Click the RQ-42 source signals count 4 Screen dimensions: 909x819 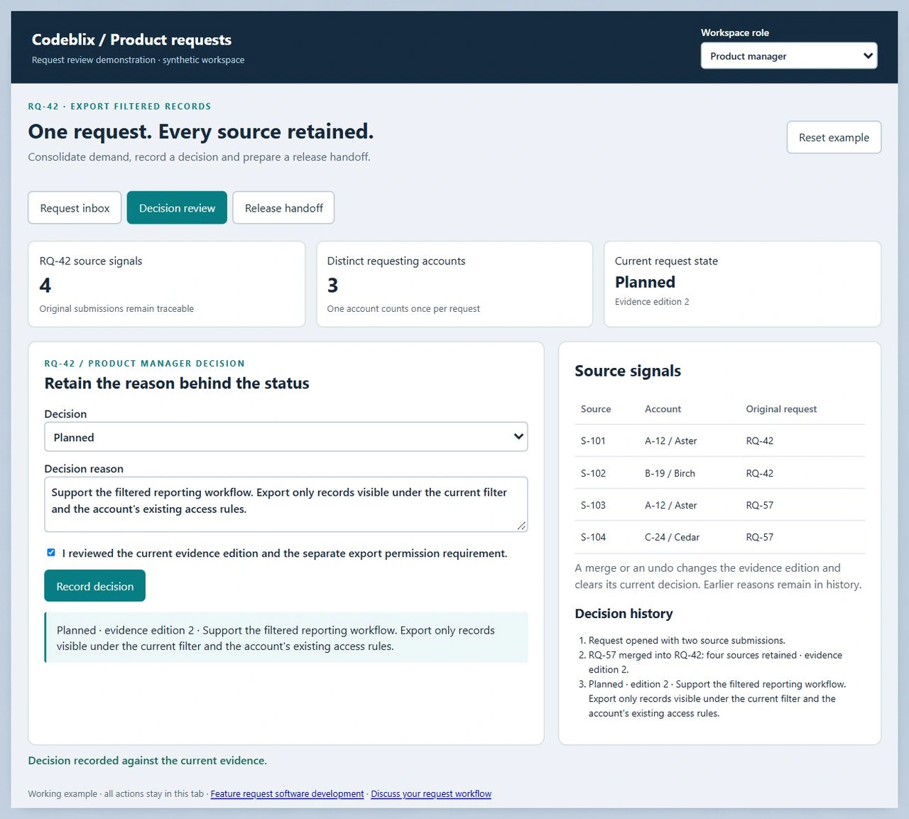pyautogui.click(x=45, y=286)
